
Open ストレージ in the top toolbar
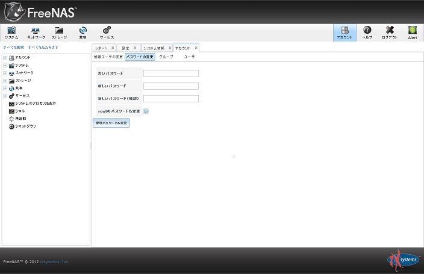59,33
